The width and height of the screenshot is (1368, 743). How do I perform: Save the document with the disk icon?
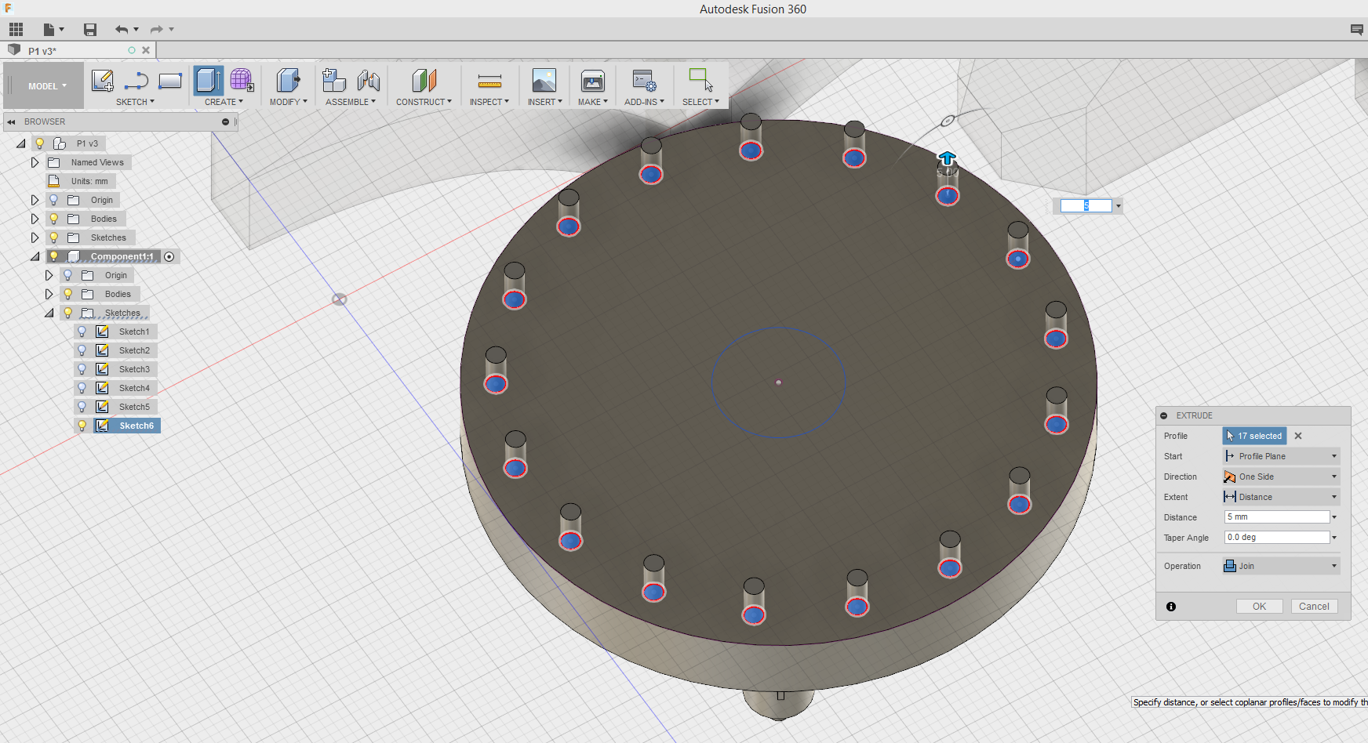click(x=90, y=30)
